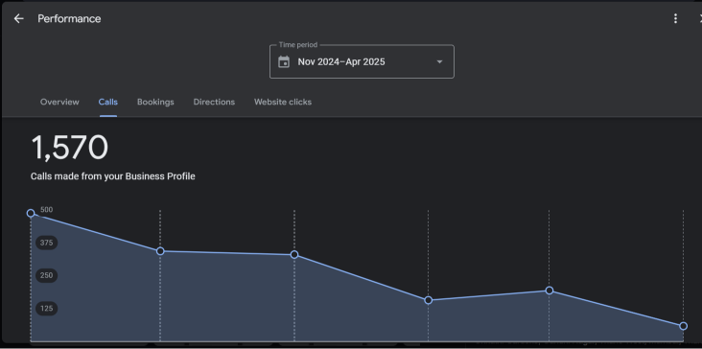The width and height of the screenshot is (702, 349).
Task: Select the second data point on the line
Action: click(160, 251)
